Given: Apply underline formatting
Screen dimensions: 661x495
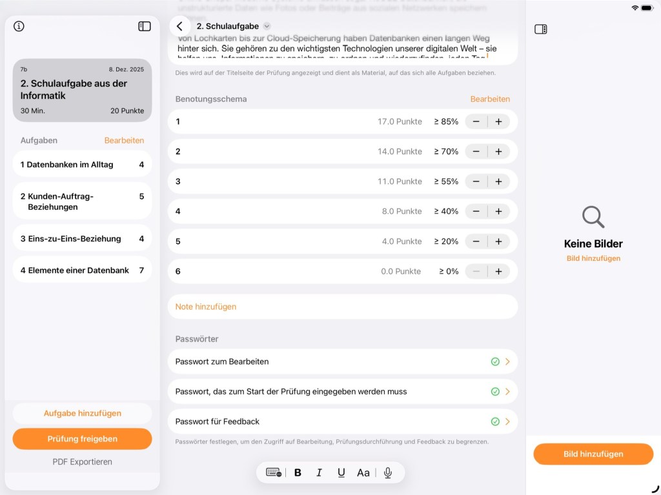Looking at the screenshot, I should coord(341,472).
